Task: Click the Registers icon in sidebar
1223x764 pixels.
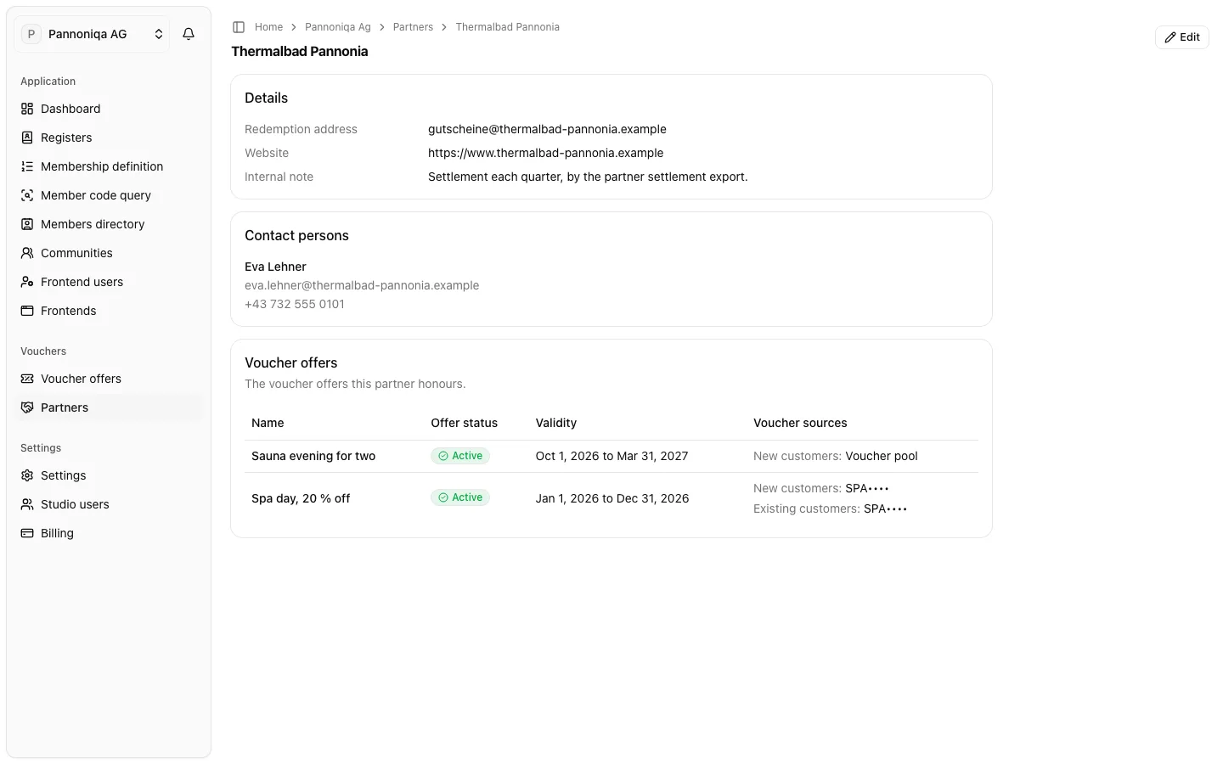Action: coord(27,138)
